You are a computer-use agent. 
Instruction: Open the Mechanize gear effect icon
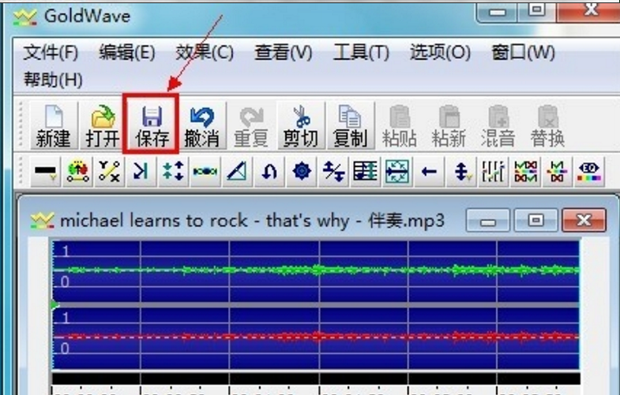pos(301,172)
